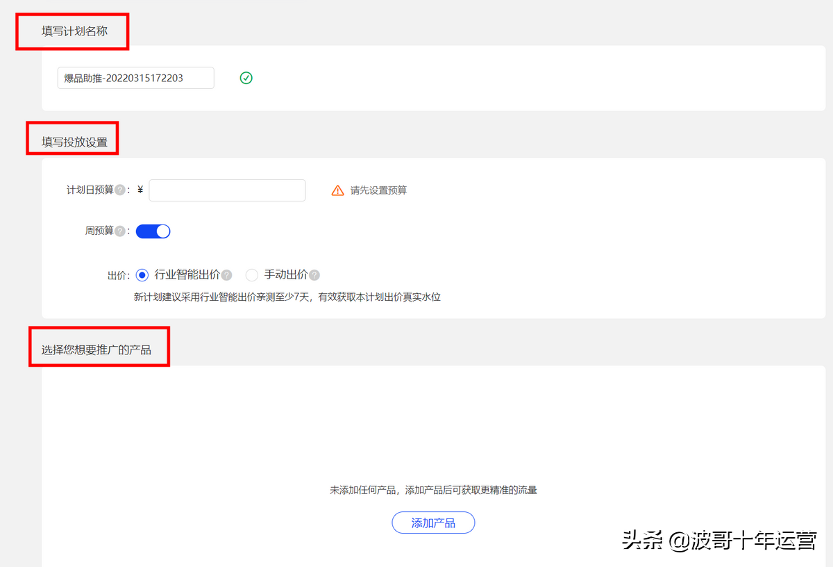Click the 新计划建议采用行业智能出价 hint text

pos(287,297)
